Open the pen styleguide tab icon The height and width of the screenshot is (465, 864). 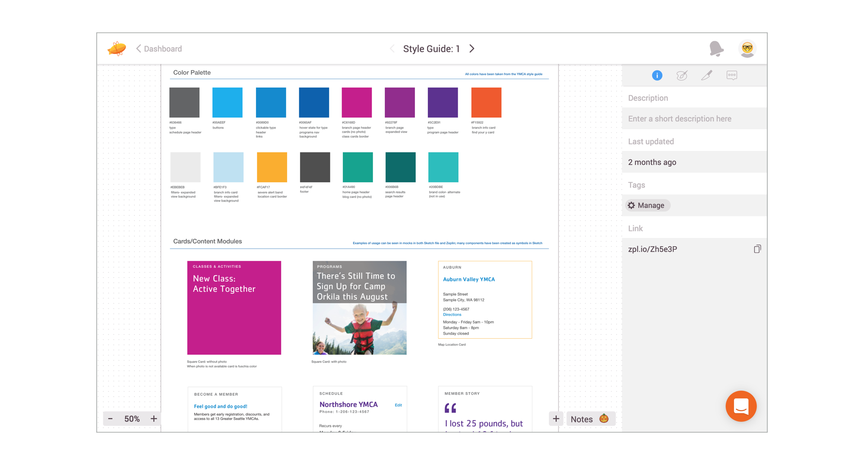pyautogui.click(x=706, y=76)
